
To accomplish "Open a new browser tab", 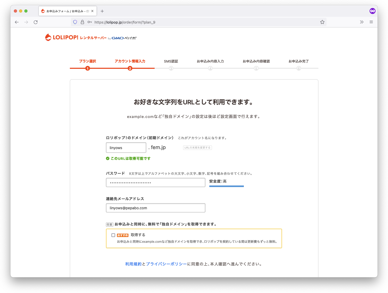I will click(102, 11).
